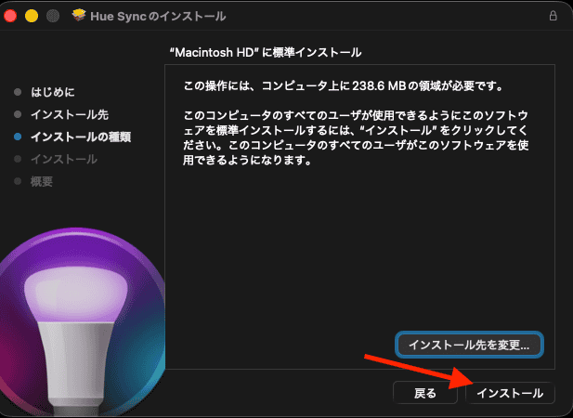Click the 概要 step in sidebar
Image resolution: width=573 pixels, height=418 pixels.
coord(42,181)
